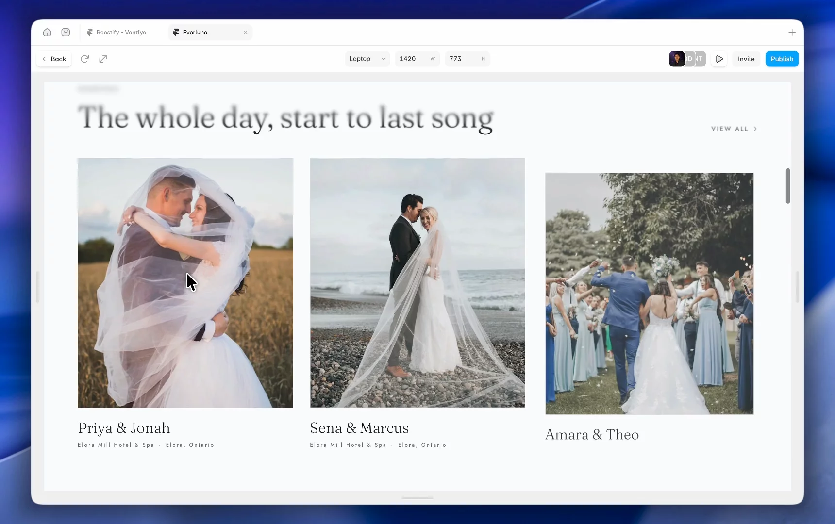The height and width of the screenshot is (524, 835).
Task: Edit the 773 height field
Action: (x=467, y=59)
